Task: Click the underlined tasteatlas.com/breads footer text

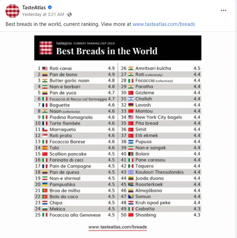Action: 118,227
